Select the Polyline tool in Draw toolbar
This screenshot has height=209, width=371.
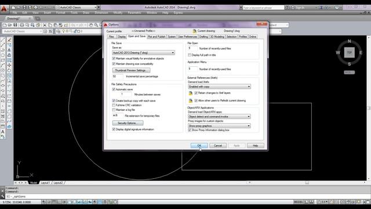(3, 50)
